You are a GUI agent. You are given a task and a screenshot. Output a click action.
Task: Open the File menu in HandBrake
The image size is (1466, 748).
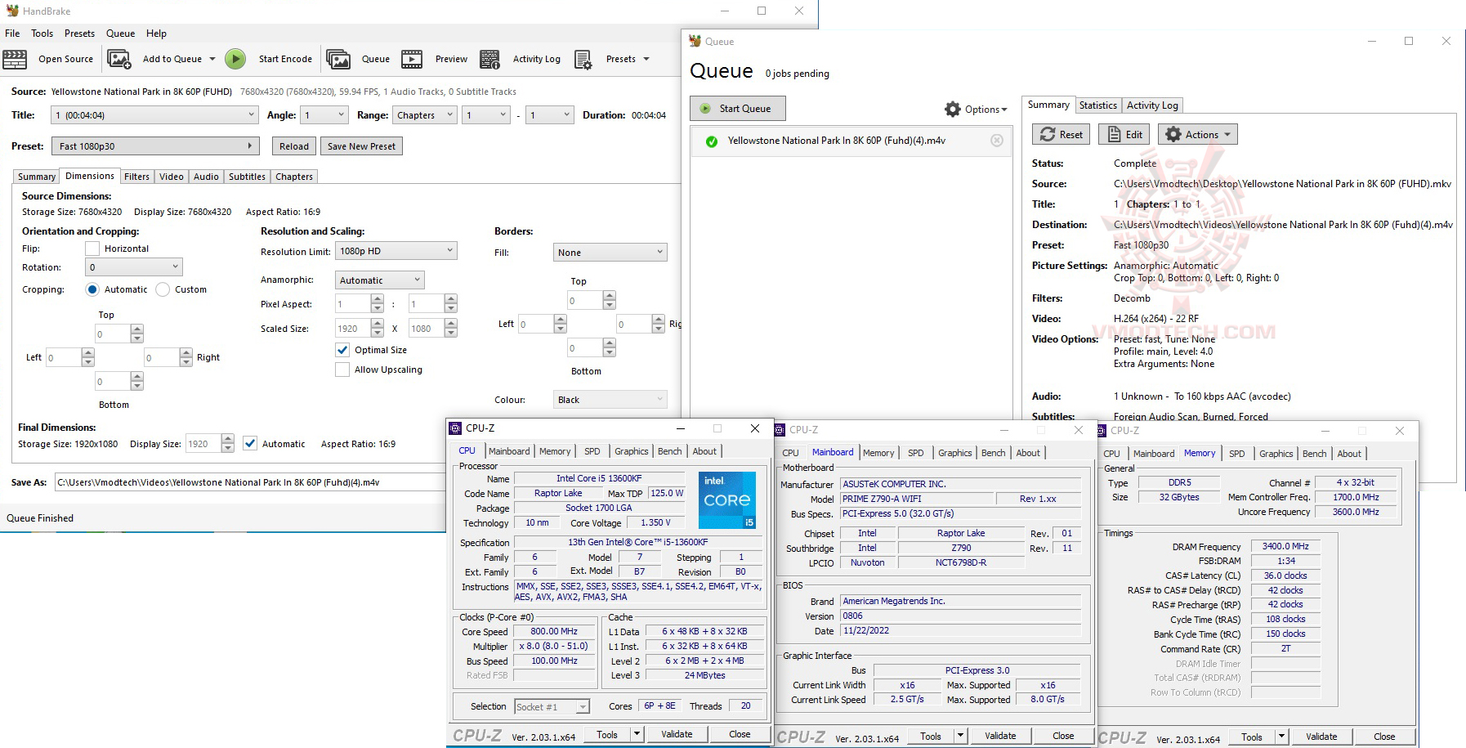(x=12, y=34)
